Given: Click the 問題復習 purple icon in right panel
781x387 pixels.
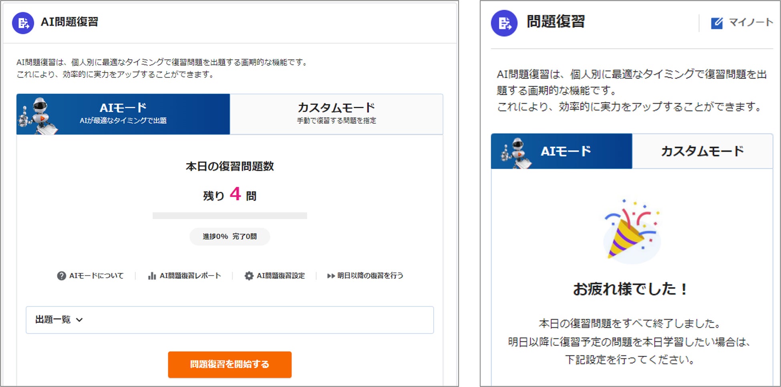Looking at the screenshot, I should pyautogui.click(x=504, y=23).
